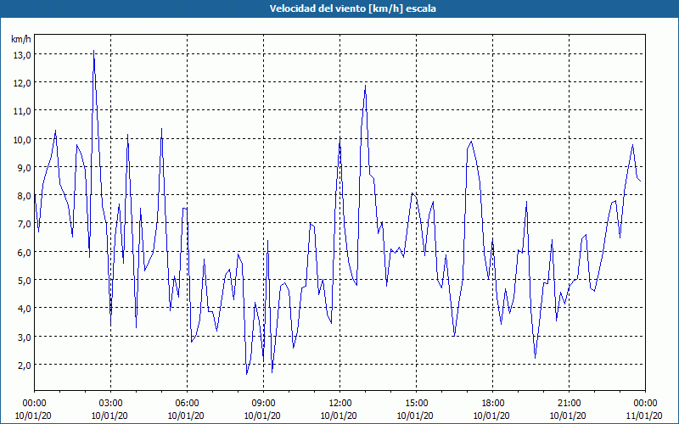Select the '15:00' x-axis time label
The width and height of the screenshot is (679, 424).
click(416, 404)
